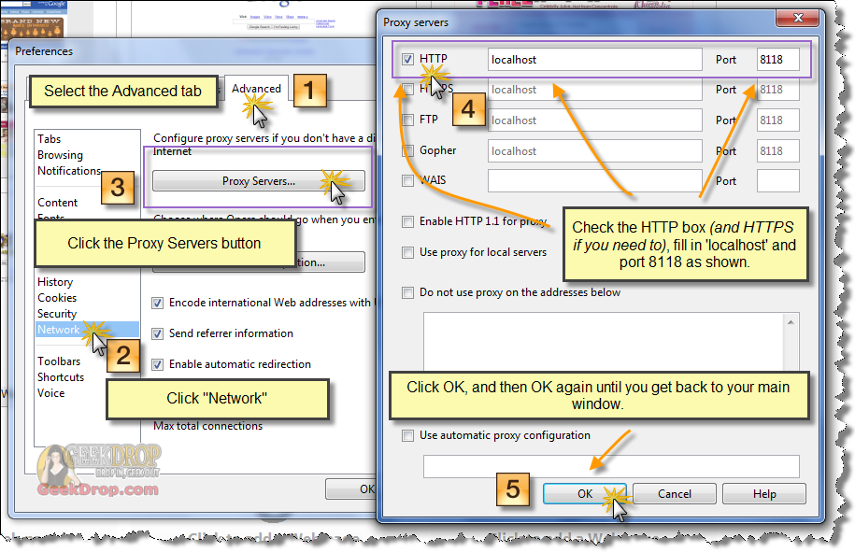Viewport: 855px width, 552px height.
Task: Click the HTTPS port field
Action: [x=778, y=90]
